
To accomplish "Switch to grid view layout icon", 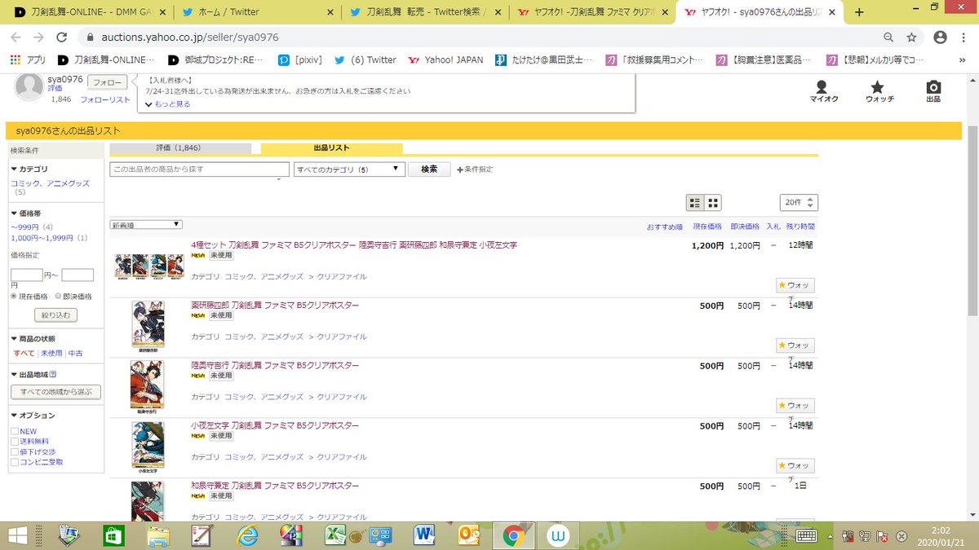I will [712, 203].
